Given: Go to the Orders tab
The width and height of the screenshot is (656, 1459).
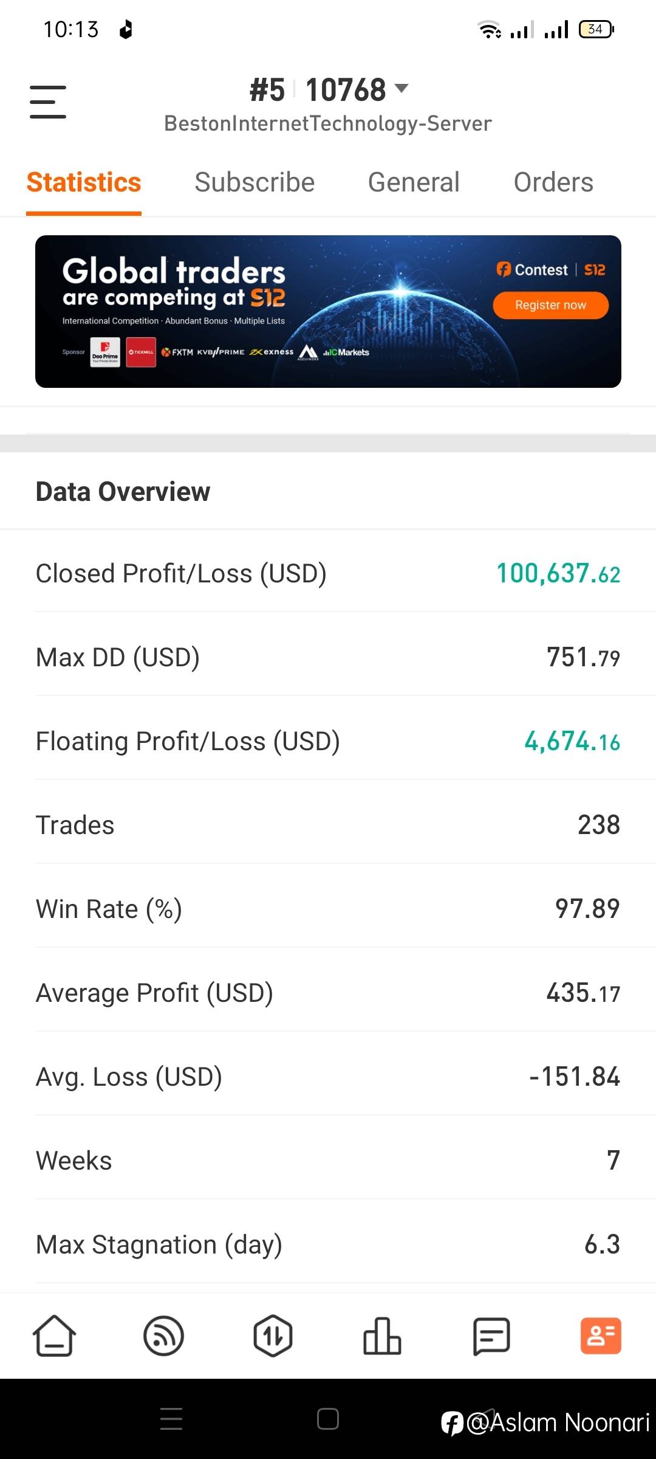Looking at the screenshot, I should click(553, 182).
